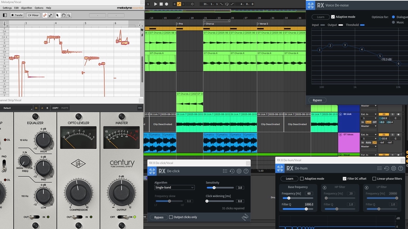This screenshot has height=229, width=408.
Task: Click the De-hum Learn button
Action: pos(289,179)
